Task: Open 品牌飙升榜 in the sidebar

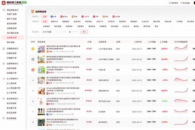Action: click(x=11, y=73)
